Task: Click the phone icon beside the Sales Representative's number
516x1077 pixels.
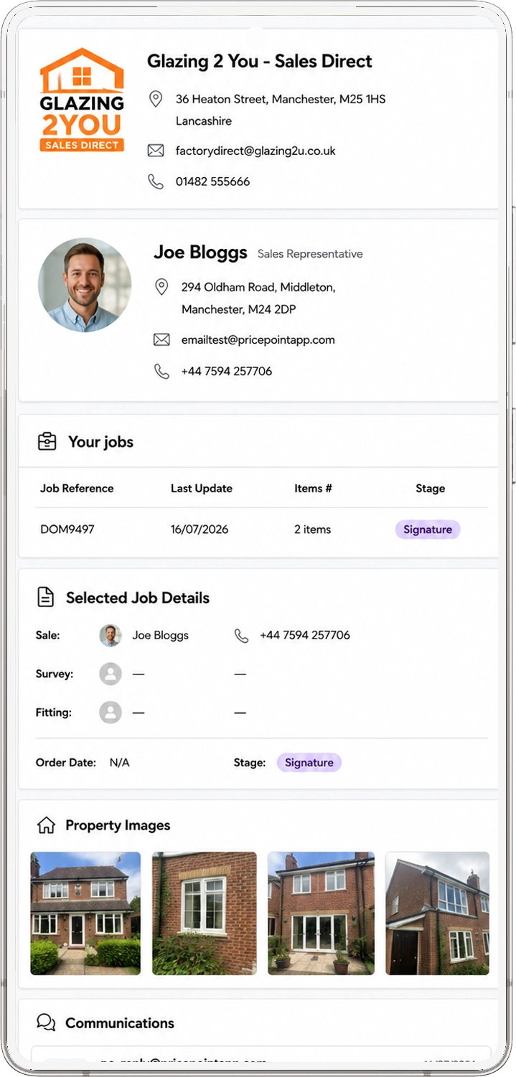Action: [161, 371]
